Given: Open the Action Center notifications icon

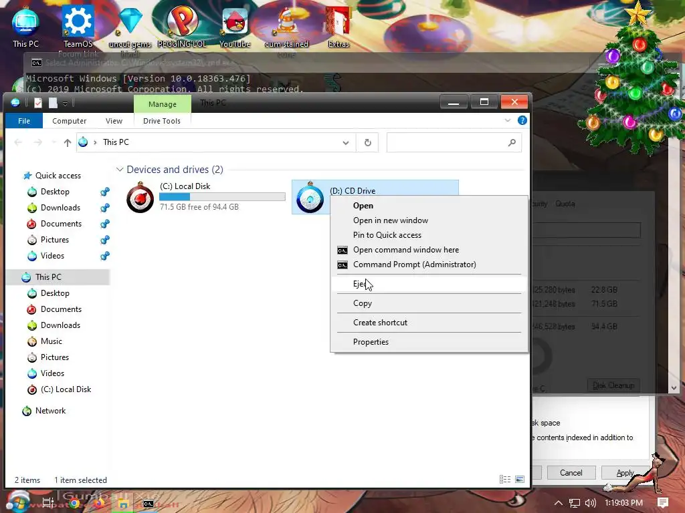Looking at the screenshot, I should pos(663,503).
